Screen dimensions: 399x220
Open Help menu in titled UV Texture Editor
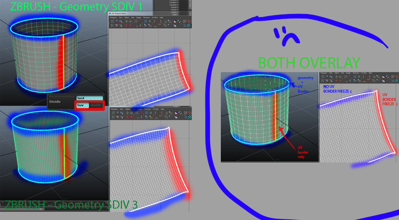point(161,17)
